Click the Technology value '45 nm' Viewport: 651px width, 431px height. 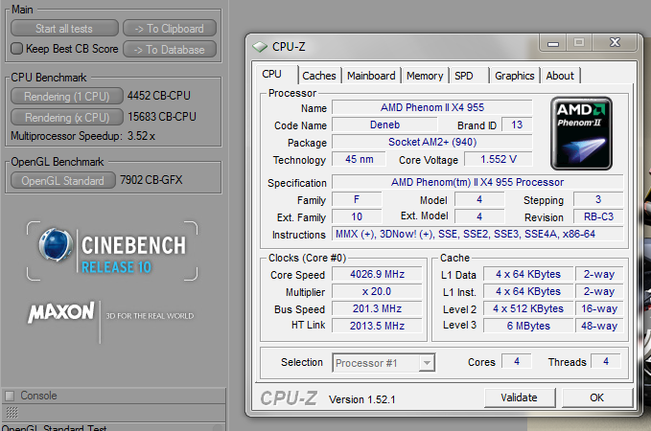coord(360,159)
